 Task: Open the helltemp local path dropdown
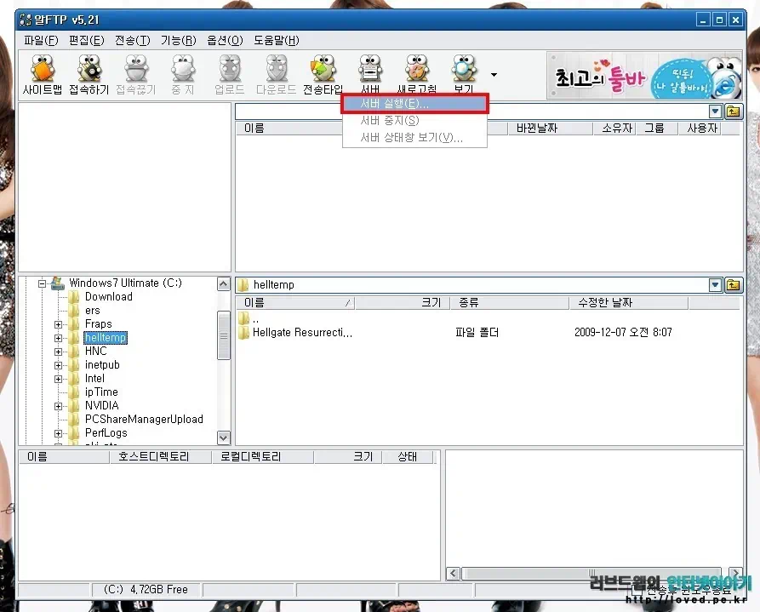click(716, 284)
